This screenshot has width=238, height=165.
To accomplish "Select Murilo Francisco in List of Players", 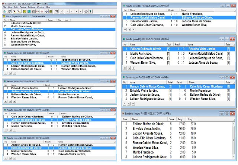I will click(59, 26).
